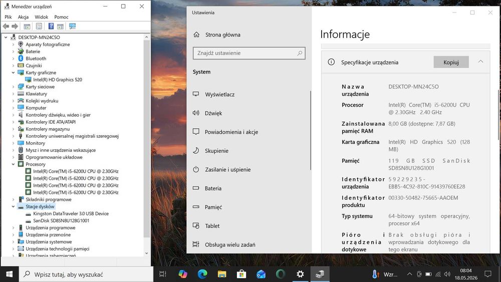Open the Properties toolbar icon in Device Manager

(39, 26)
